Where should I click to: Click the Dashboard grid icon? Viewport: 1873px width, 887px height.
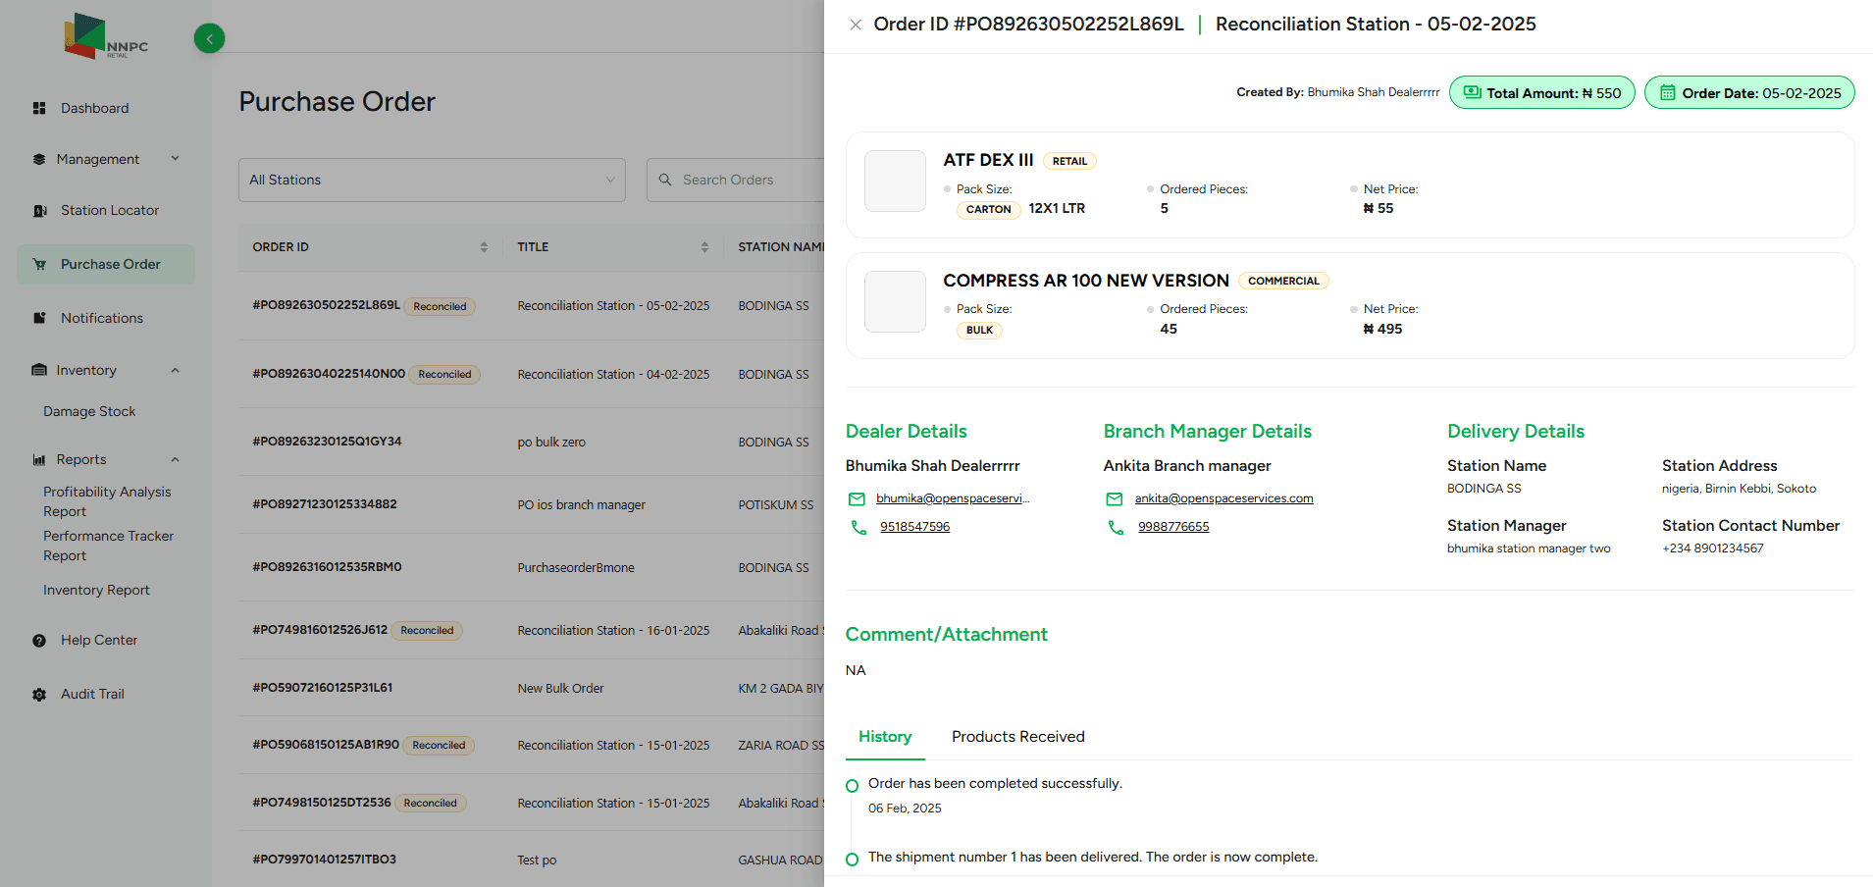coord(39,108)
